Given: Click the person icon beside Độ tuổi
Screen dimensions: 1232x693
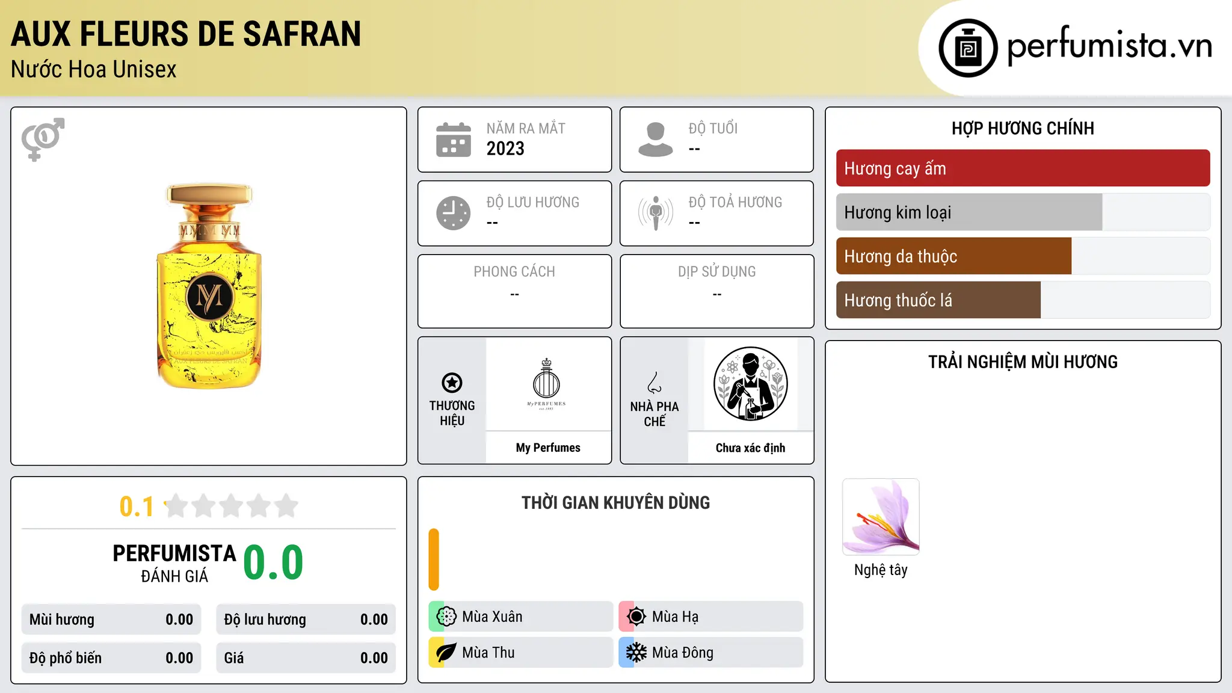Looking at the screenshot, I should point(656,140).
